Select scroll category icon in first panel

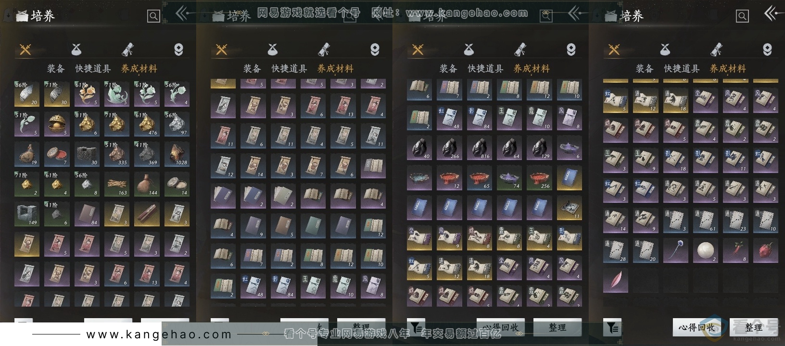tap(127, 49)
